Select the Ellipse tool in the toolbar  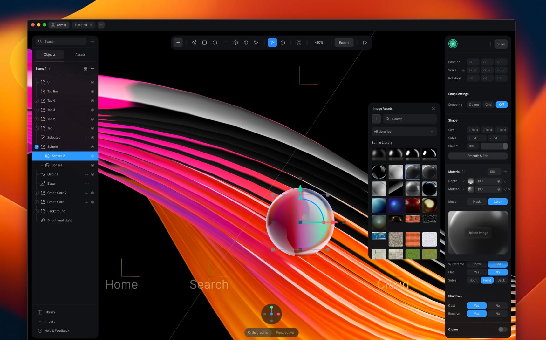coord(215,42)
